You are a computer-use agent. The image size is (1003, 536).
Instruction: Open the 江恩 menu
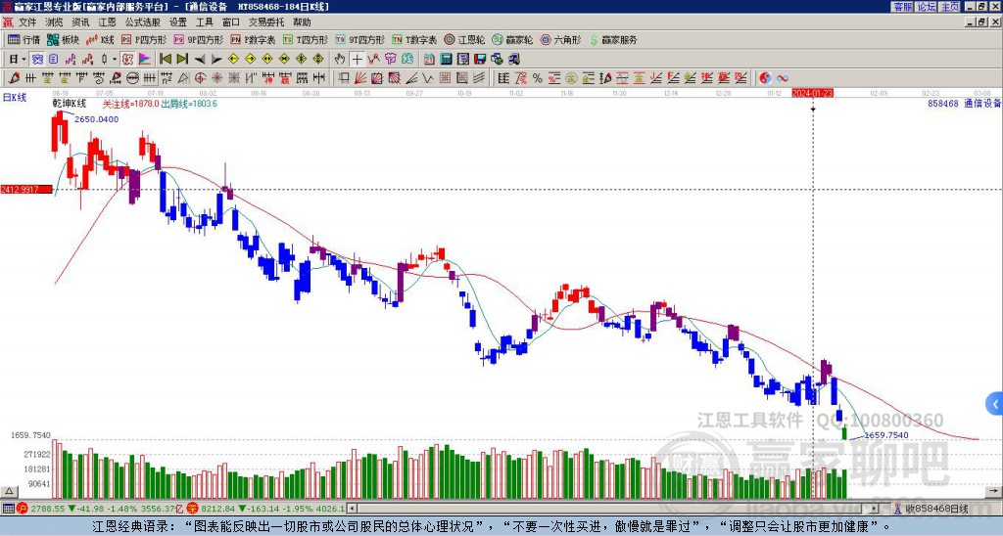[107, 22]
